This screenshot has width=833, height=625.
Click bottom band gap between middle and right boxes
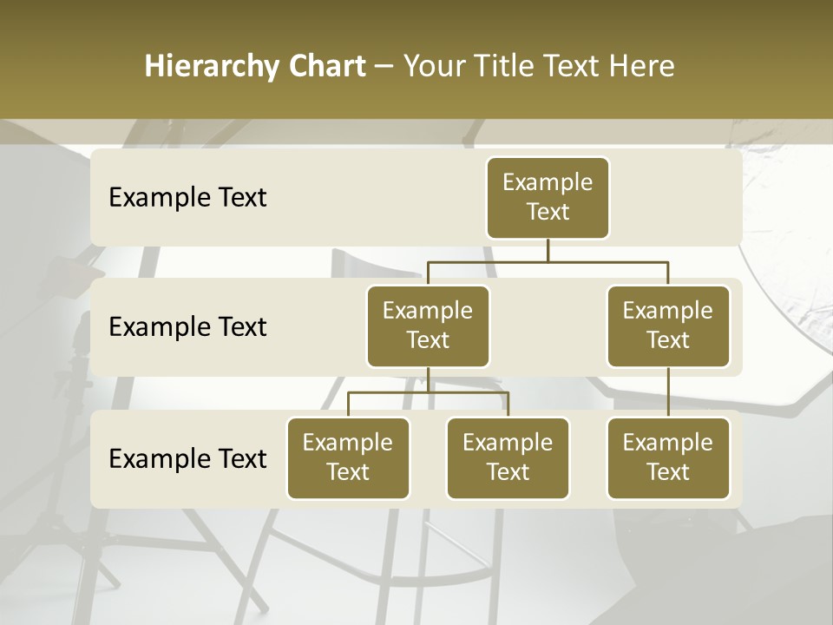(588, 458)
